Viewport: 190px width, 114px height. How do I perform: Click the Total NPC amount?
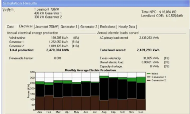click(x=168, y=12)
